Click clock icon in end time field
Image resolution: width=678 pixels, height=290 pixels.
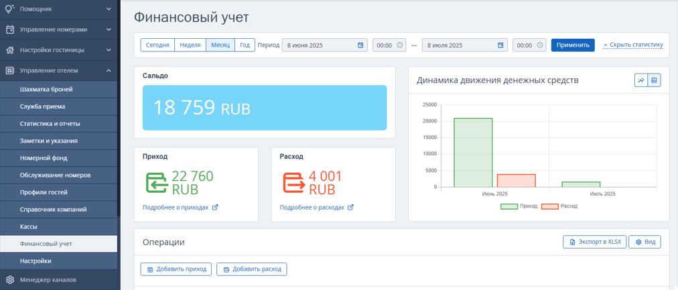click(539, 45)
